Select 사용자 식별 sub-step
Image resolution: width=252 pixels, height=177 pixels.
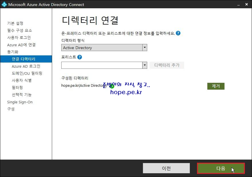(22, 81)
